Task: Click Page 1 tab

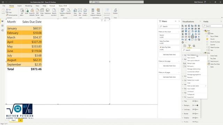Action: (14, 120)
